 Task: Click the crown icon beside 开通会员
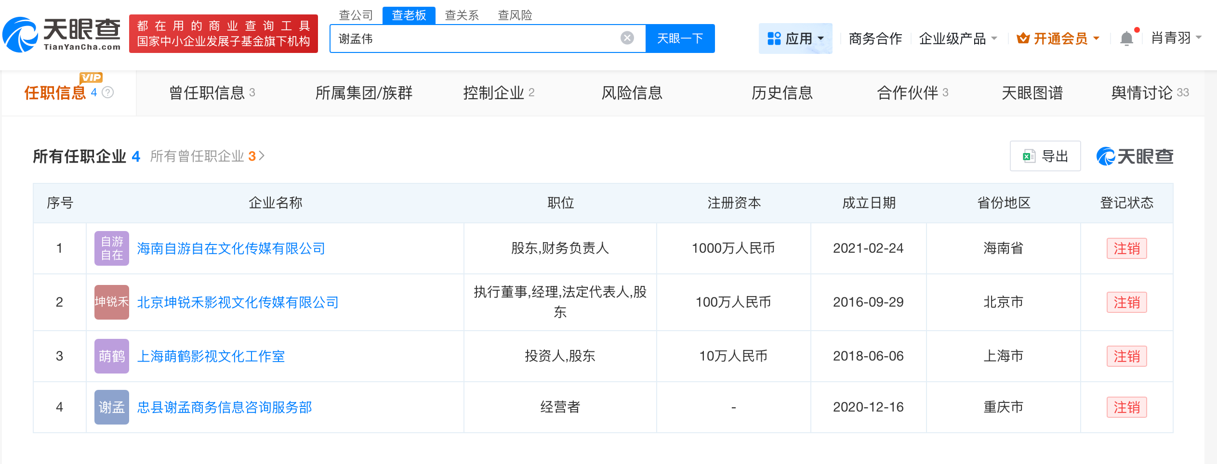tap(1023, 39)
